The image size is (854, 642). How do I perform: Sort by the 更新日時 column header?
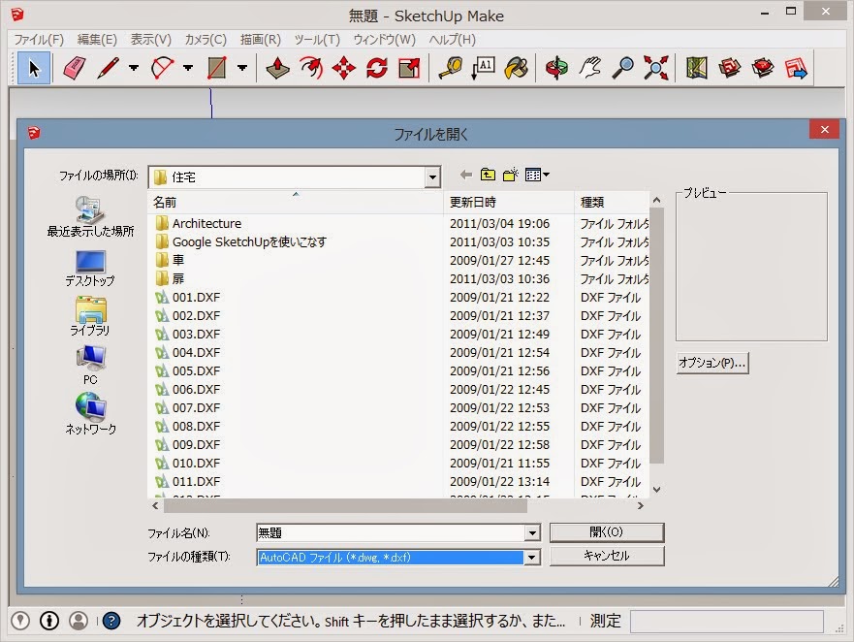[509, 202]
